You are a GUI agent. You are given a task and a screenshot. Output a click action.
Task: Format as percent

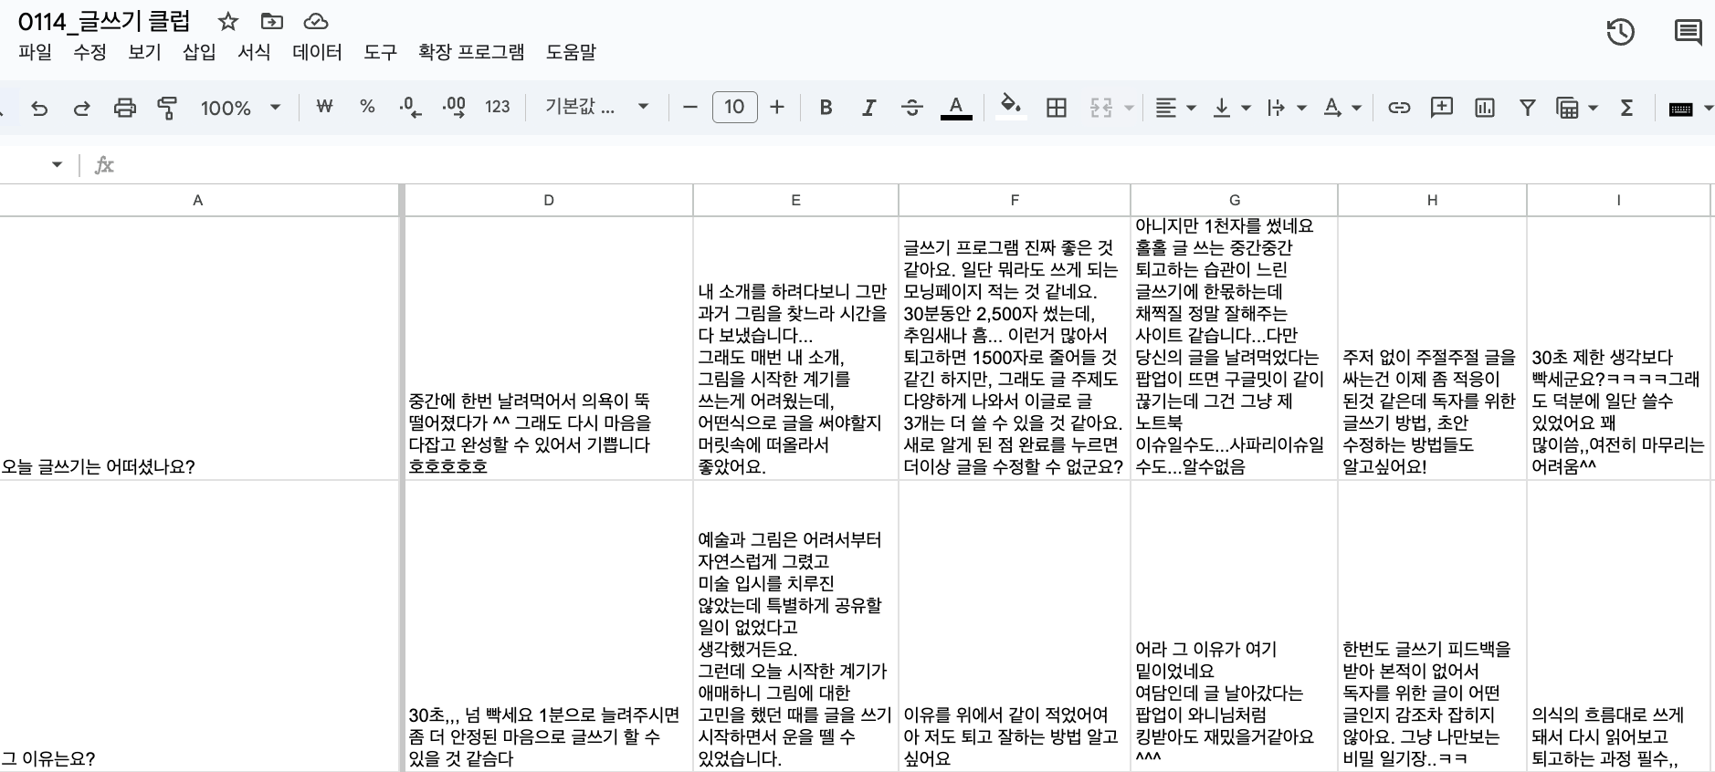367,107
